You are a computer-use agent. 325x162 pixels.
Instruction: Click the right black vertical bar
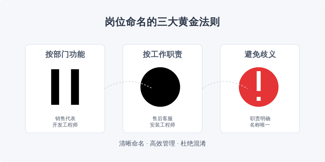tap(75, 87)
